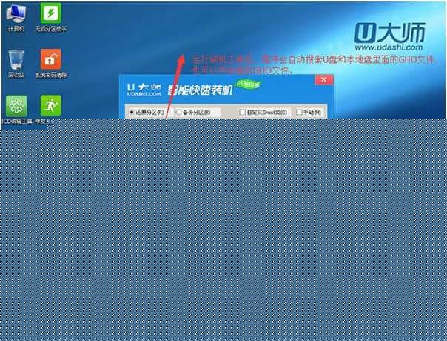Select the 还原分区(R) radio button
This screenshot has height=341, width=447.
click(132, 113)
